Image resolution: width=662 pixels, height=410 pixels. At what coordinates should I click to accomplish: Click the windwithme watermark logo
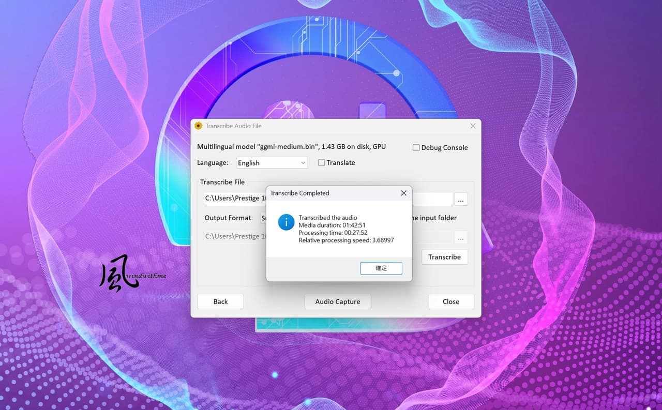pos(132,274)
